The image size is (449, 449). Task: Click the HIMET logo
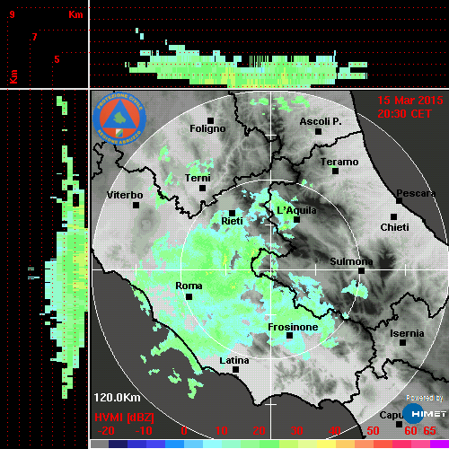pos(425,414)
